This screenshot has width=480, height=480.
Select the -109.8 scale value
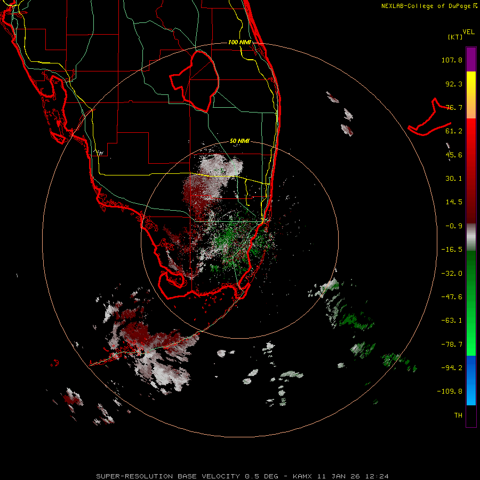(x=450, y=391)
